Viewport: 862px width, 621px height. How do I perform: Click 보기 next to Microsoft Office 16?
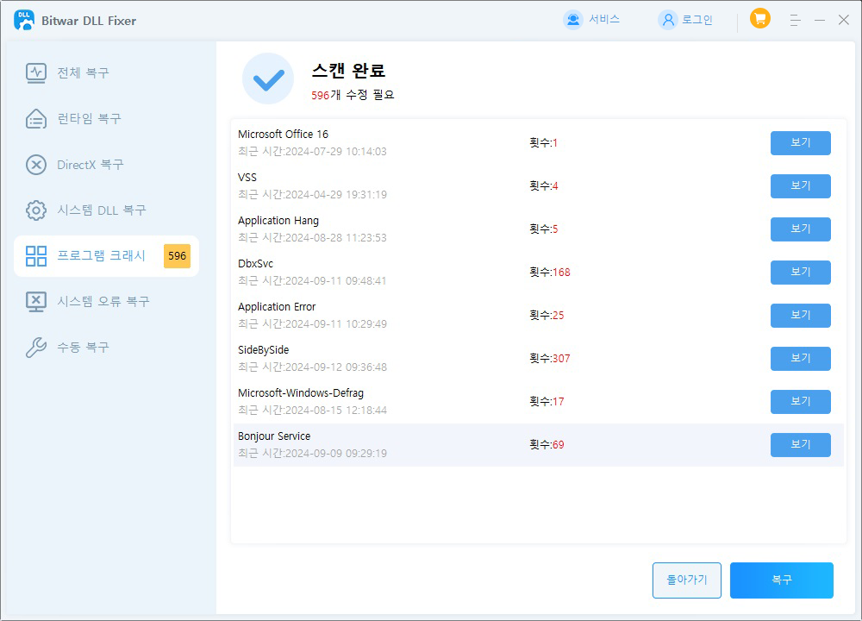click(800, 143)
